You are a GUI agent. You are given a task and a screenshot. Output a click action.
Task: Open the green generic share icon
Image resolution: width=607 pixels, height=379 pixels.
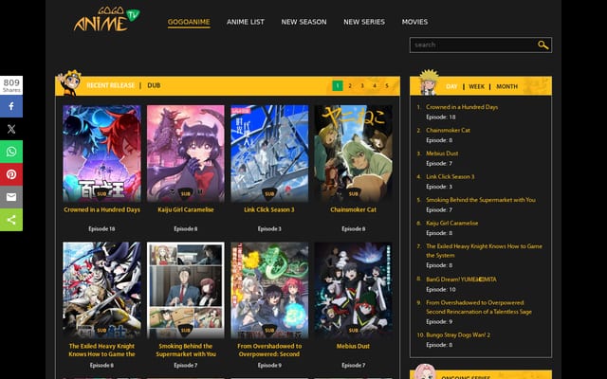pos(11,220)
